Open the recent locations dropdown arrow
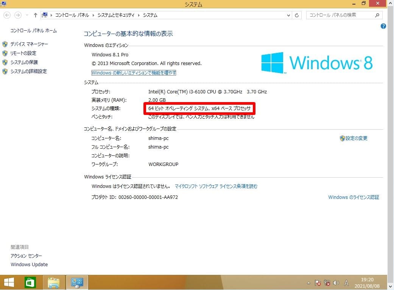394x290 pixels. pyautogui.click(x=27, y=16)
